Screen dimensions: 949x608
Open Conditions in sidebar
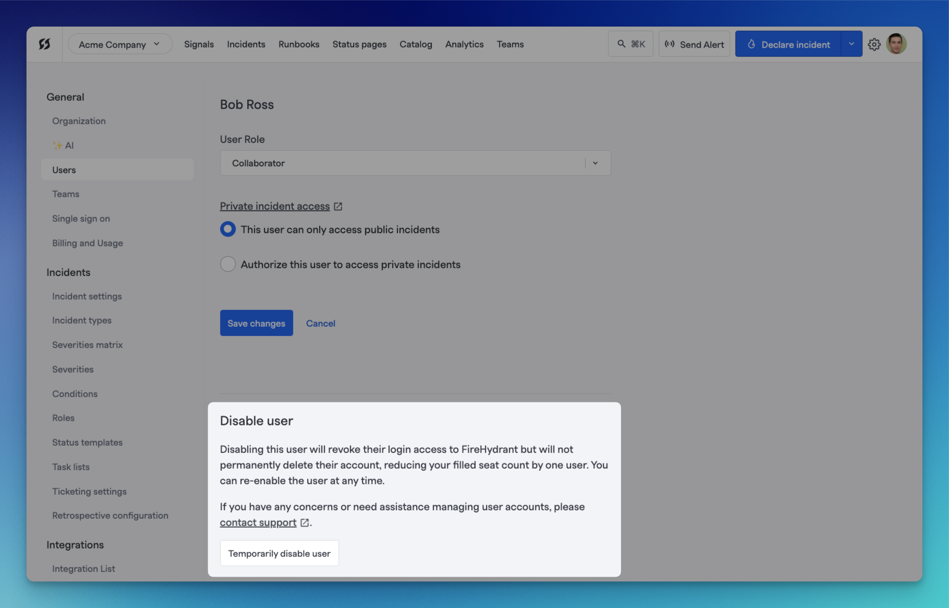click(x=75, y=394)
